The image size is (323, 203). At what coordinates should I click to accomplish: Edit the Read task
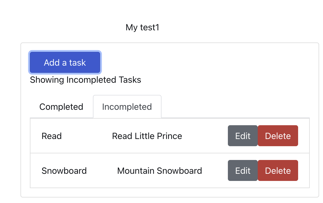(x=243, y=136)
